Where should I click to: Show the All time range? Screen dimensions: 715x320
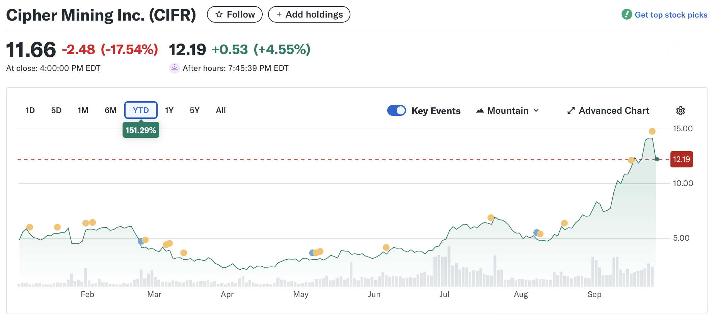point(221,110)
